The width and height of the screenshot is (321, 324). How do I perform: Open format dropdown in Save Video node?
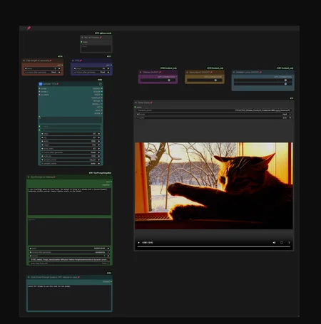214,114
